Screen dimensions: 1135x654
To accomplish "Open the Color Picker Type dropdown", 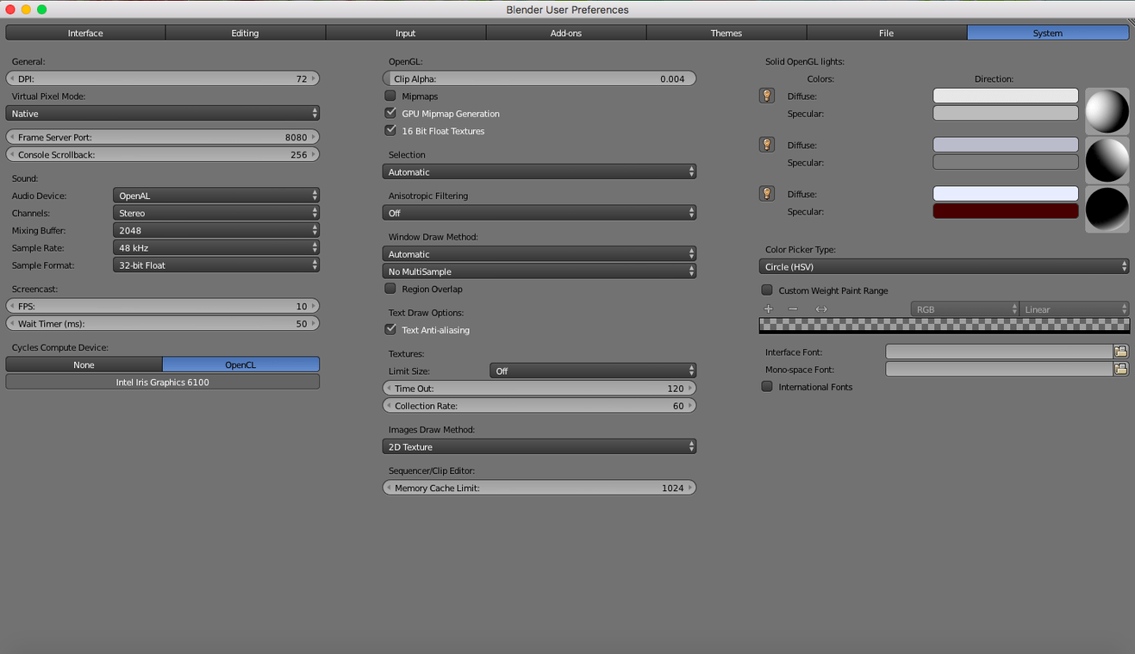I will pyautogui.click(x=944, y=267).
